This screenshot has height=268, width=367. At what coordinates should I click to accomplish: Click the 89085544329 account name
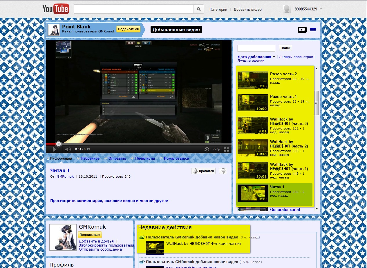(306, 9)
